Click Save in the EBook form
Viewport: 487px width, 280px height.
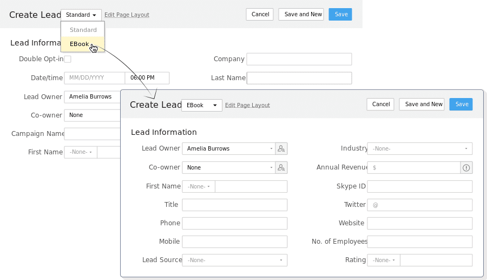(x=461, y=104)
